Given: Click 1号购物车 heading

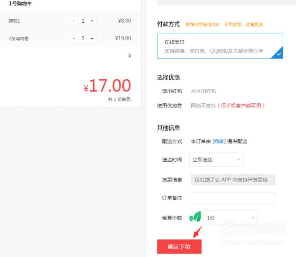Looking at the screenshot, I should coord(21,3).
